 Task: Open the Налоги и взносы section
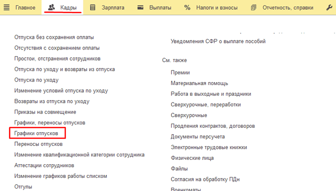coord(217,8)
